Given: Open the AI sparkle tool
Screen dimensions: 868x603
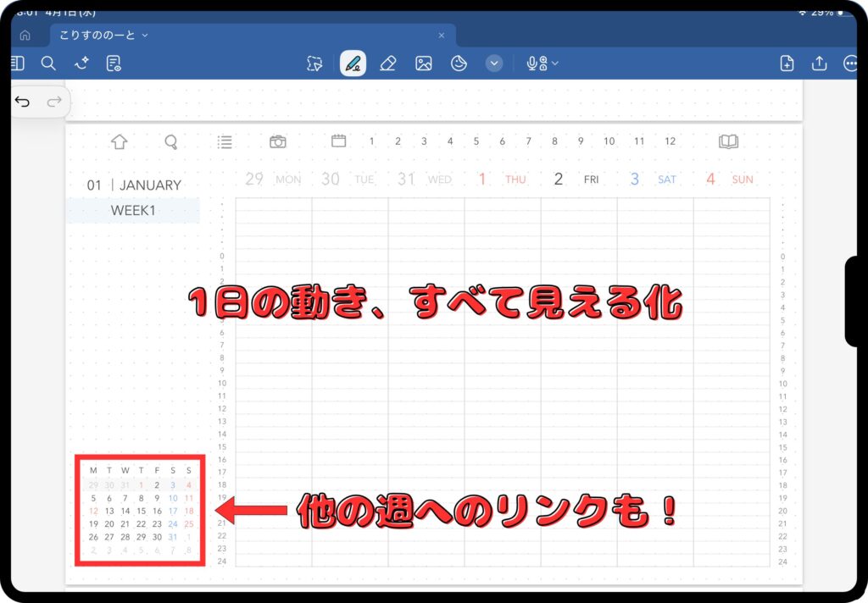Looking at the screenshot, I should (81, 64).
